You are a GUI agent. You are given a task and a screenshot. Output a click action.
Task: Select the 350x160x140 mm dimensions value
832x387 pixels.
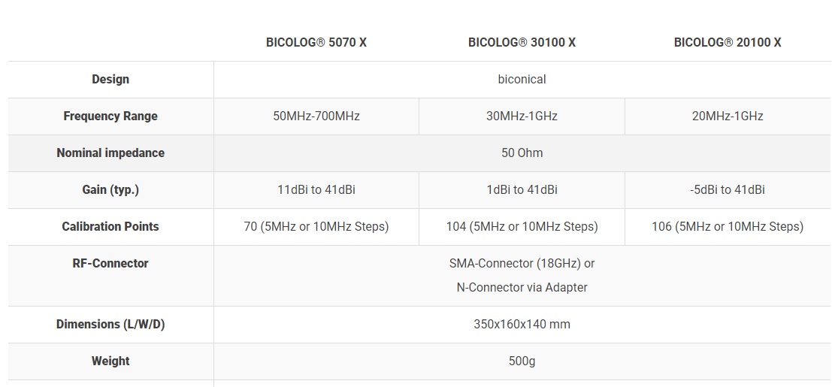pyautogui.click(x=522, y=324)
